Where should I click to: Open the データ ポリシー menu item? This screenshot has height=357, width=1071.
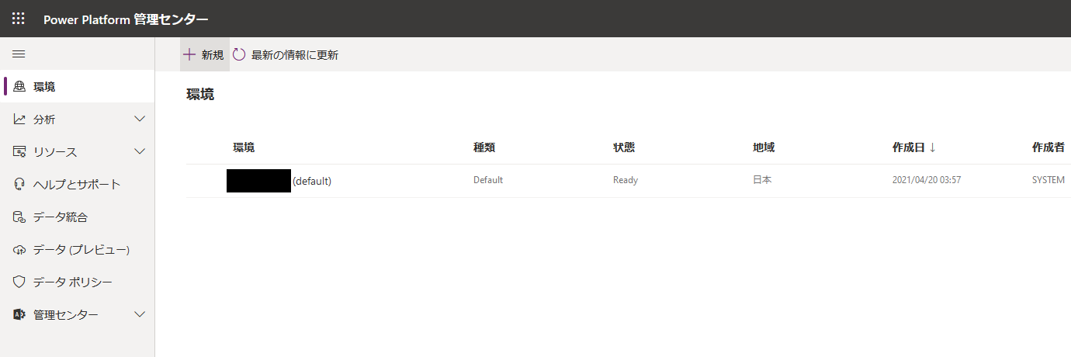[78, 282]
